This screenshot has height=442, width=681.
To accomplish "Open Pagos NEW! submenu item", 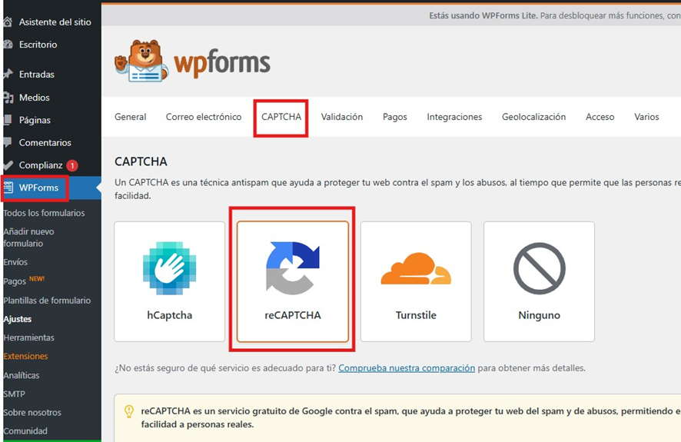I will point(24,281).
